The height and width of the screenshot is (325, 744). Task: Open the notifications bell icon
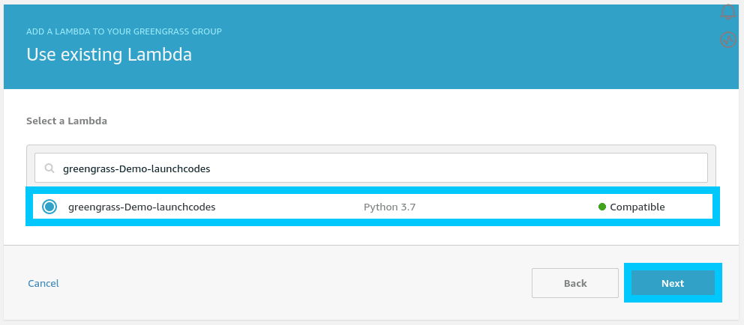tap(727, 12)
